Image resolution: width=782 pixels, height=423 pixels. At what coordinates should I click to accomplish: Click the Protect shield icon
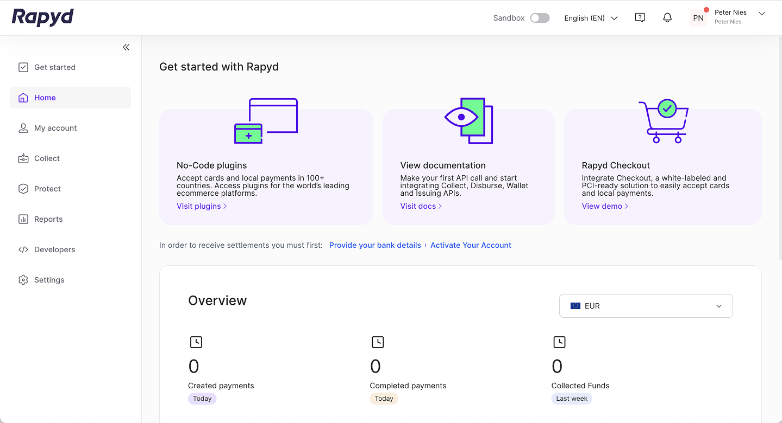pyautogui.click(x=23, y=189)
